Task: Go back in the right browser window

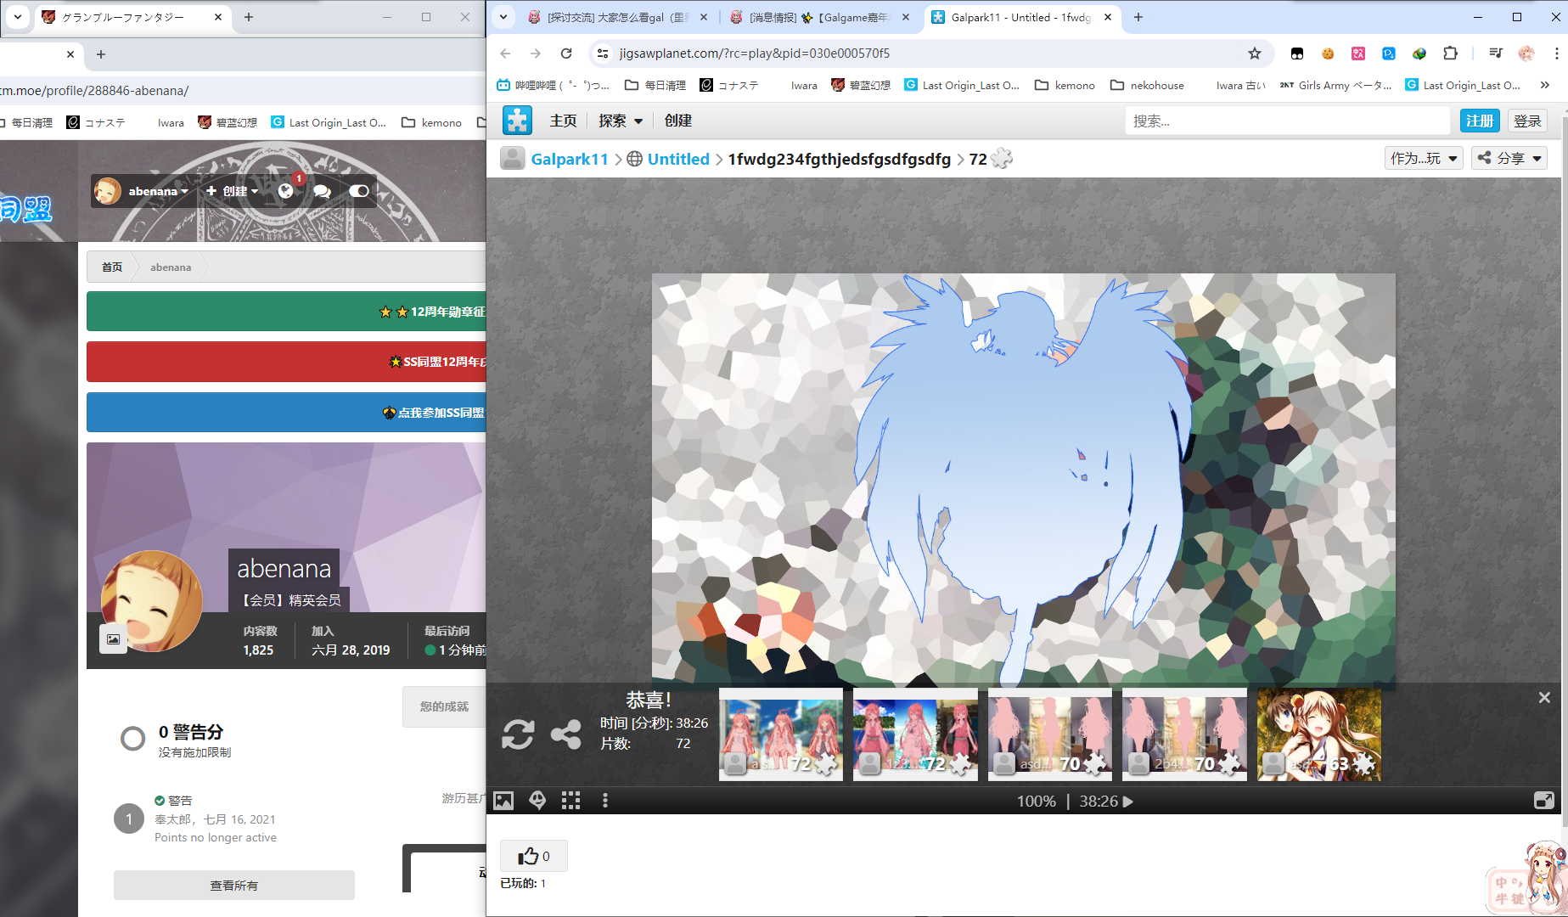Action: pyautogui.click(x=506, y=53)
